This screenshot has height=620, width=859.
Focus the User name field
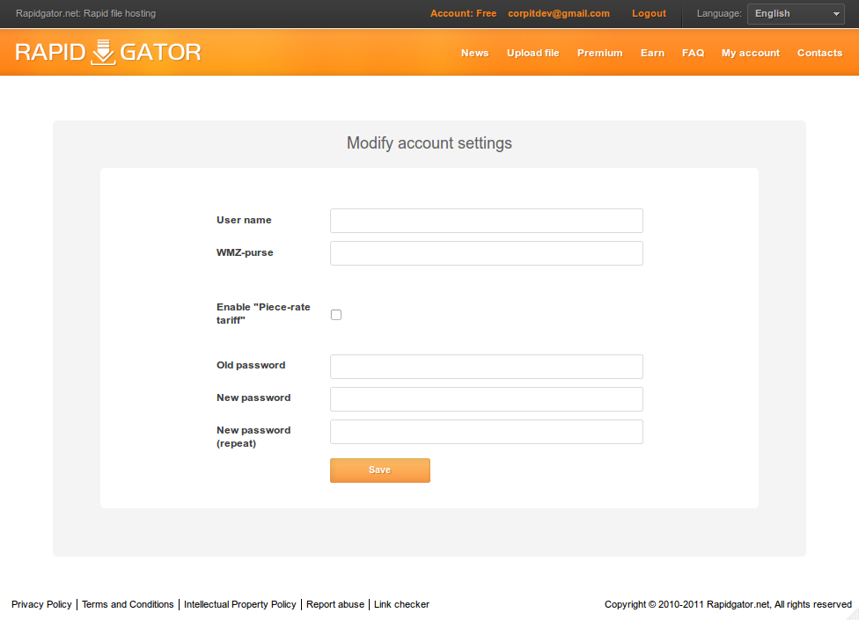[486, 221]
